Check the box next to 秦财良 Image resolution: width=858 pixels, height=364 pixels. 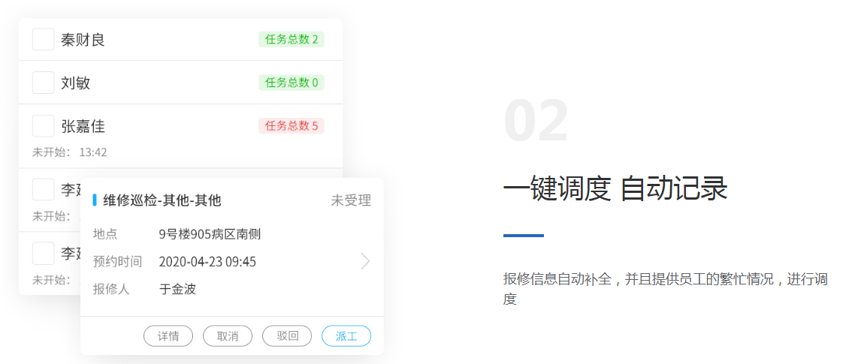pyautogui.click(x=43, y=39)
